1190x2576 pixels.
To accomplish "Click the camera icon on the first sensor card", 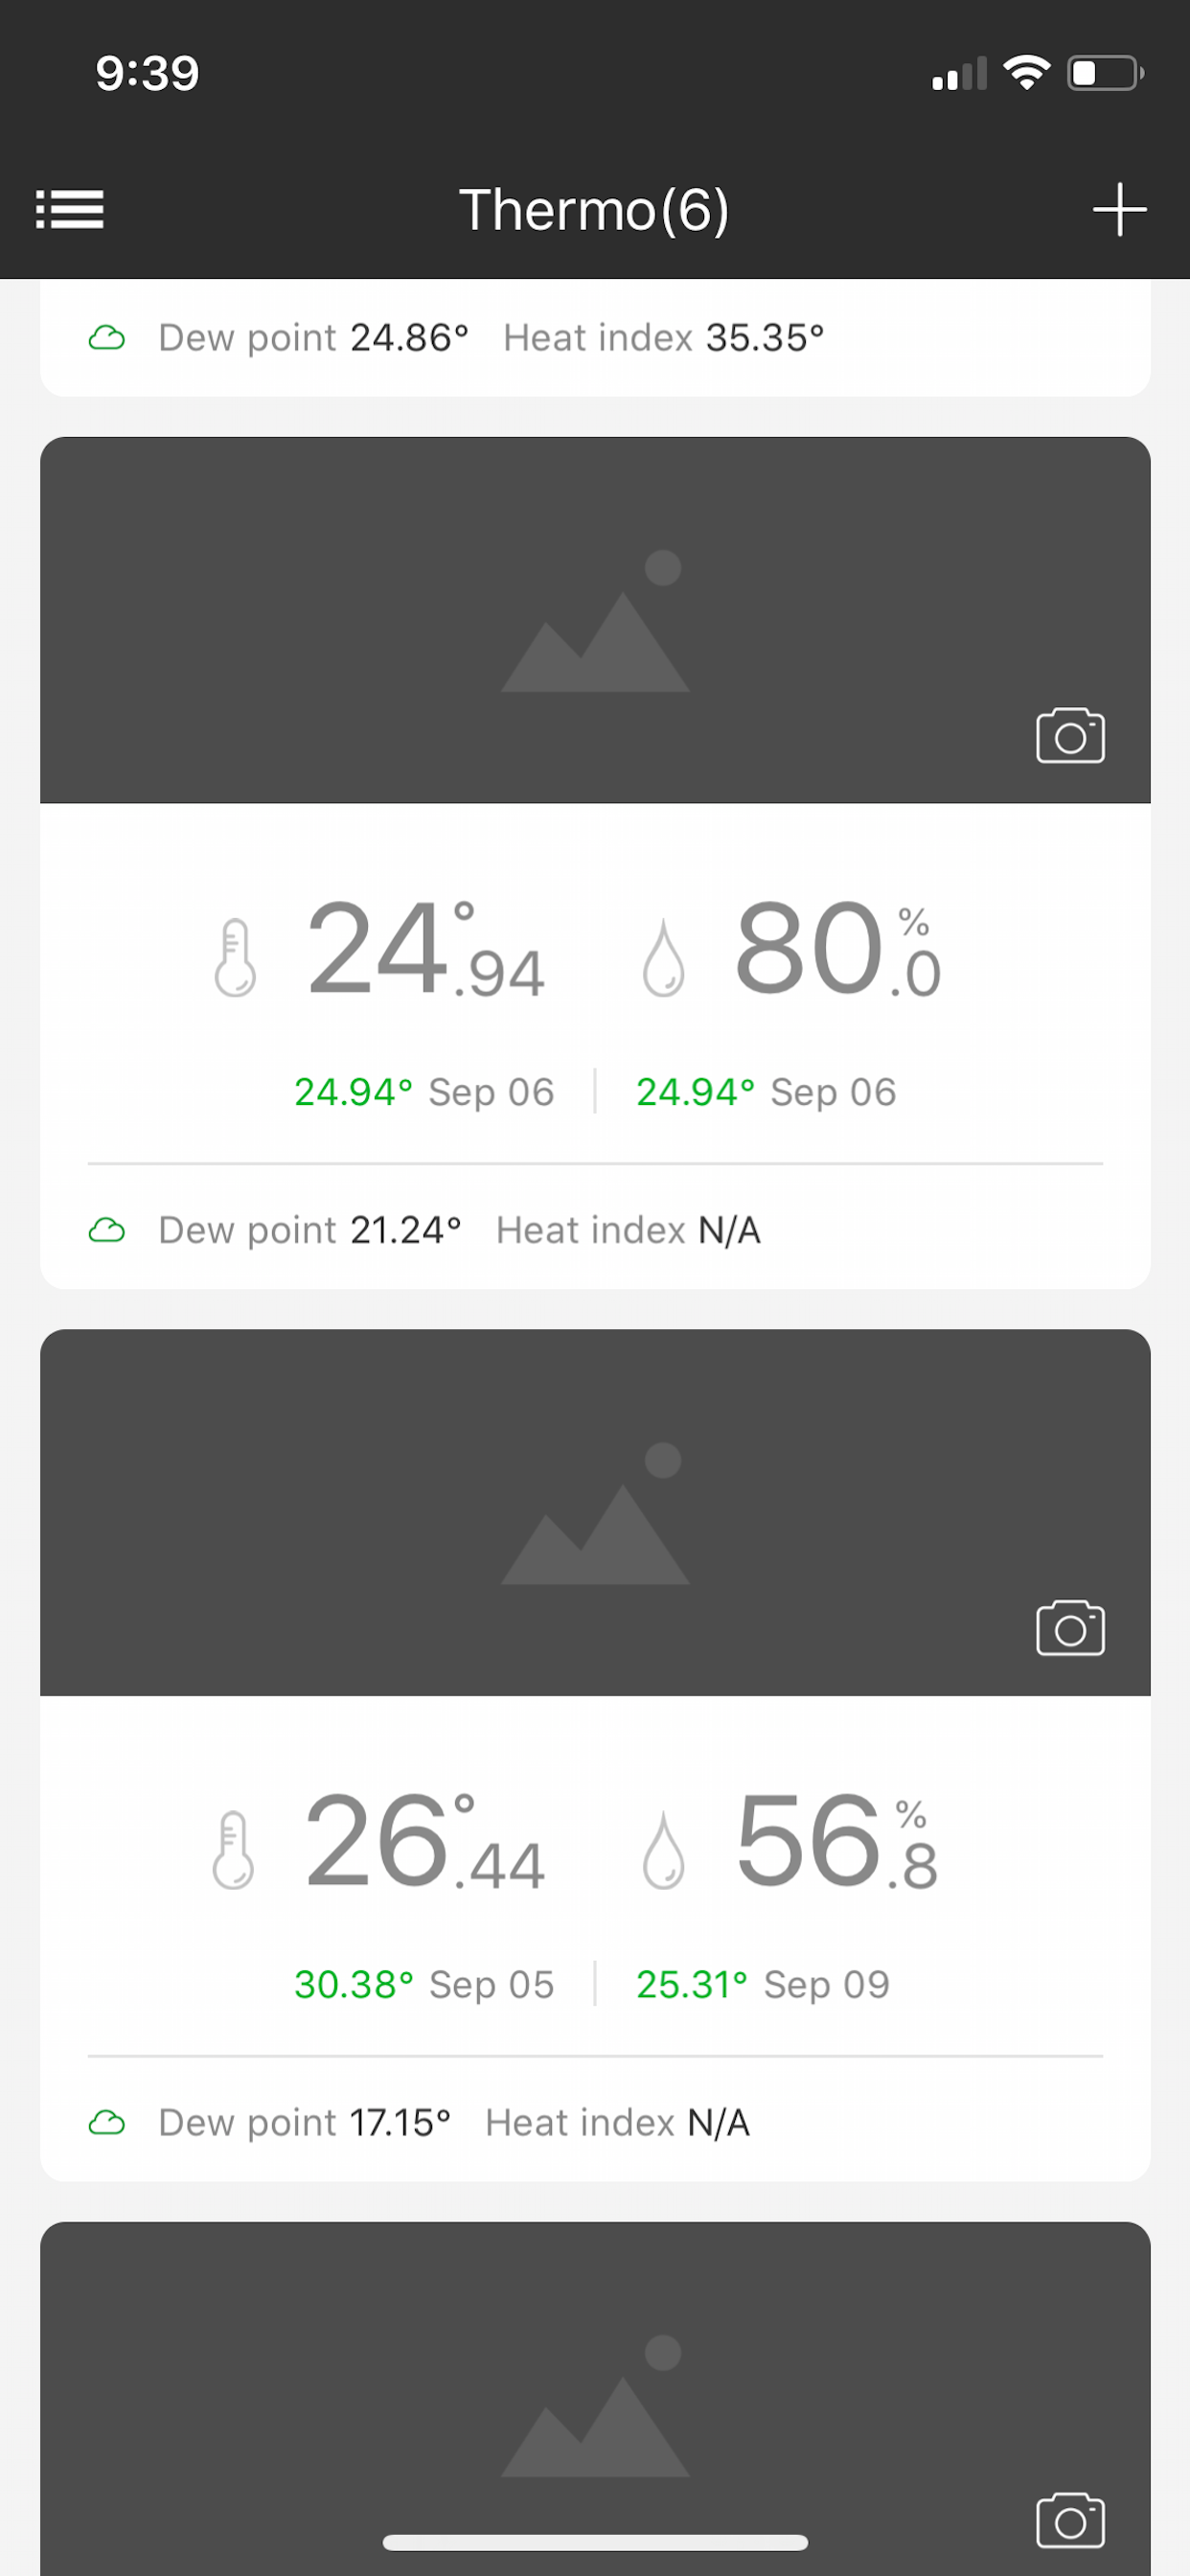I will pyautogui.click(x=1070, y=737).
